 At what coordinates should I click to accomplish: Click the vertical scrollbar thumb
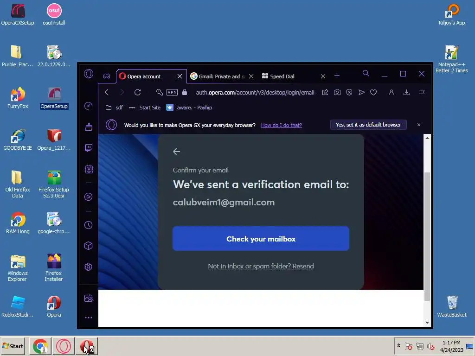click(x=427, y=236)
